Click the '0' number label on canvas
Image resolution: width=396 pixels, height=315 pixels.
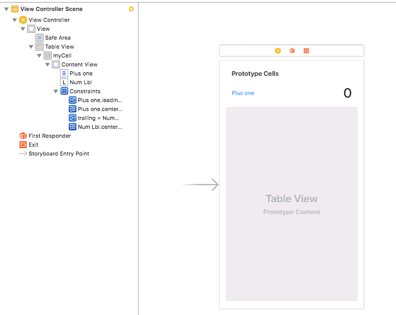click(347, 93)
